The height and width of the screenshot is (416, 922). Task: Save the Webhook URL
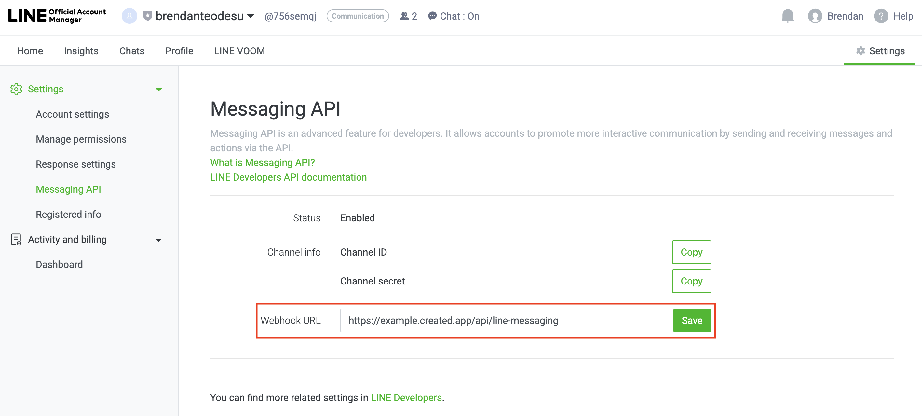(x=692, y=320)
